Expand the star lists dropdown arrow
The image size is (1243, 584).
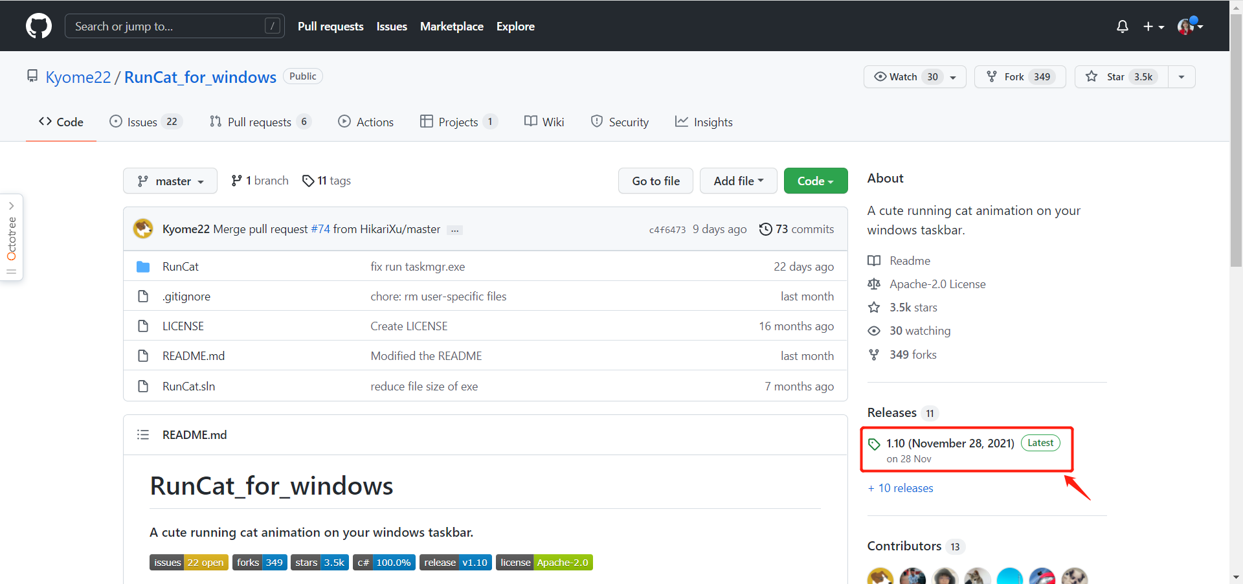pyautogui.click(x=1181, y=77)
